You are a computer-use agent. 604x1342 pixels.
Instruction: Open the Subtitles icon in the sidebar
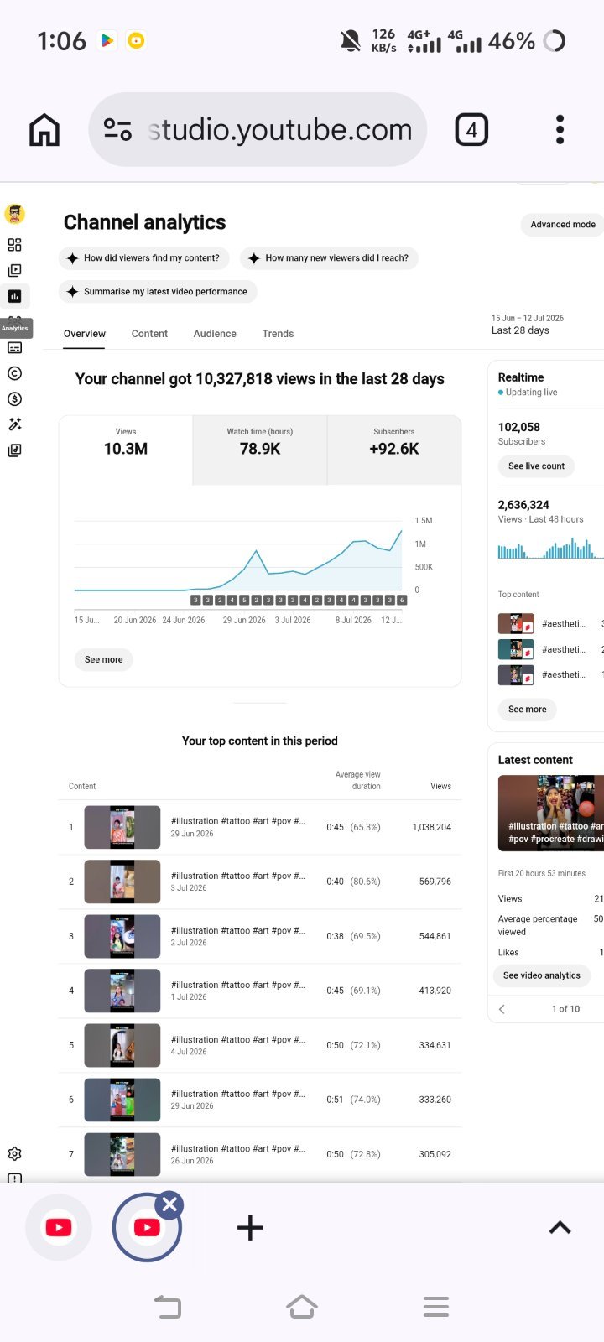pyautogui.click(x=14, y=347)
